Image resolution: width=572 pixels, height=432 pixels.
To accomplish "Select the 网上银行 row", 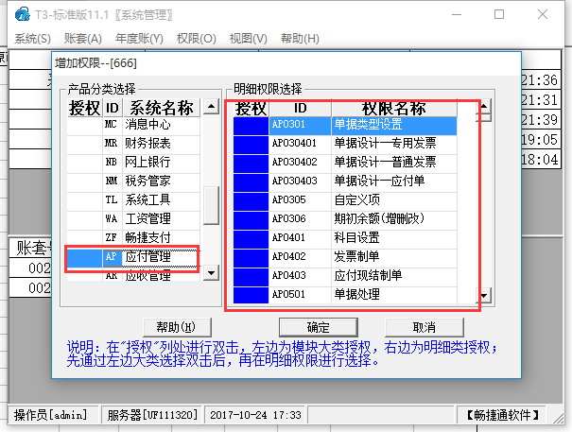I will point(133,162).
